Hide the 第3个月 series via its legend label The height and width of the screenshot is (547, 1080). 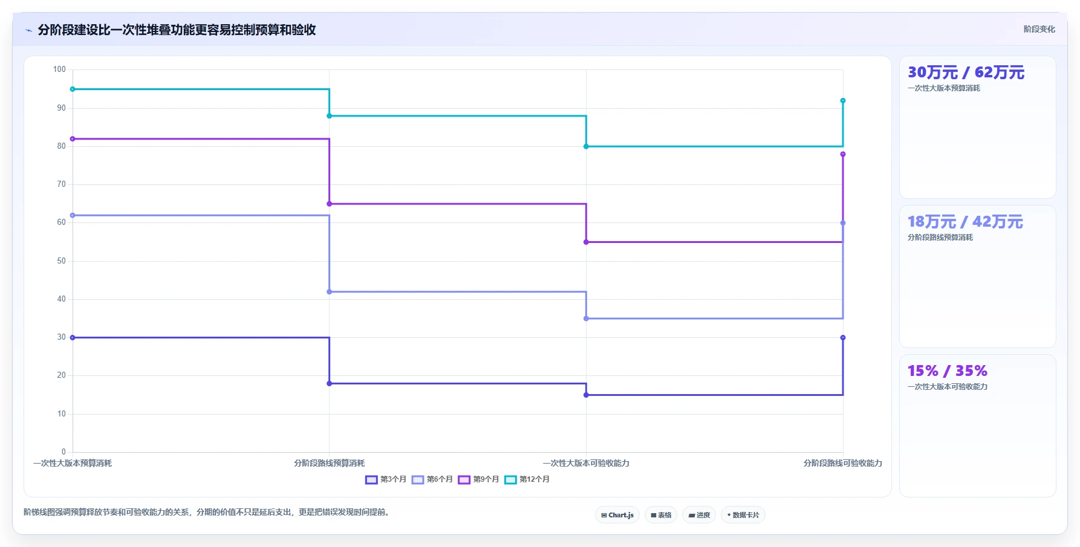click(394, 479)
